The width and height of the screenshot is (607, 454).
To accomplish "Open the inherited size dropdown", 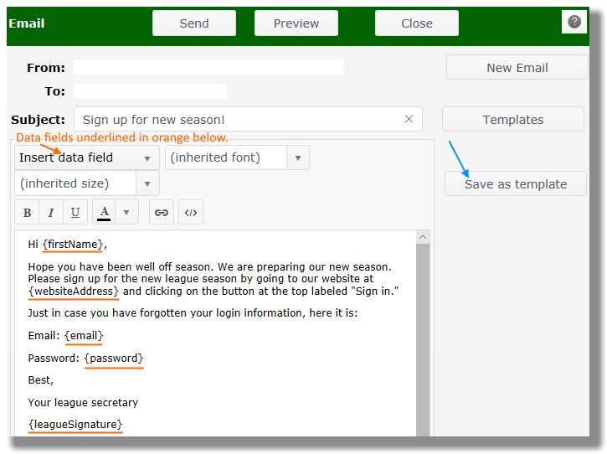I will (x=86, y=183).
